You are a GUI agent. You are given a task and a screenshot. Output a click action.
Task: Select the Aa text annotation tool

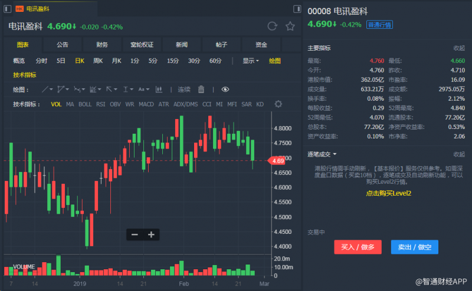pyautogui.click(x=141, y=90)
